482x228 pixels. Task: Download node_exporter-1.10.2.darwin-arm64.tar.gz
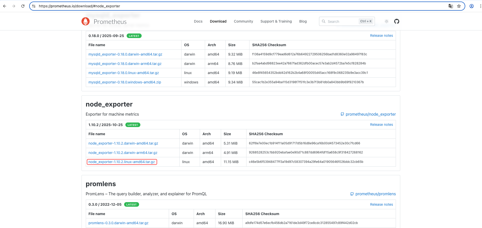click(123, 153)
